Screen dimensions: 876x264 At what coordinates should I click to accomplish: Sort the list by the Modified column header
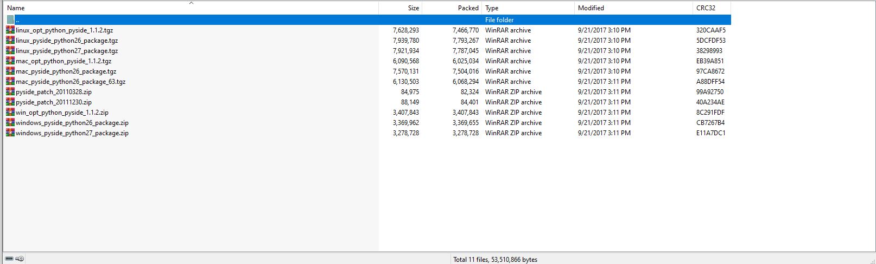coord(634,8)
